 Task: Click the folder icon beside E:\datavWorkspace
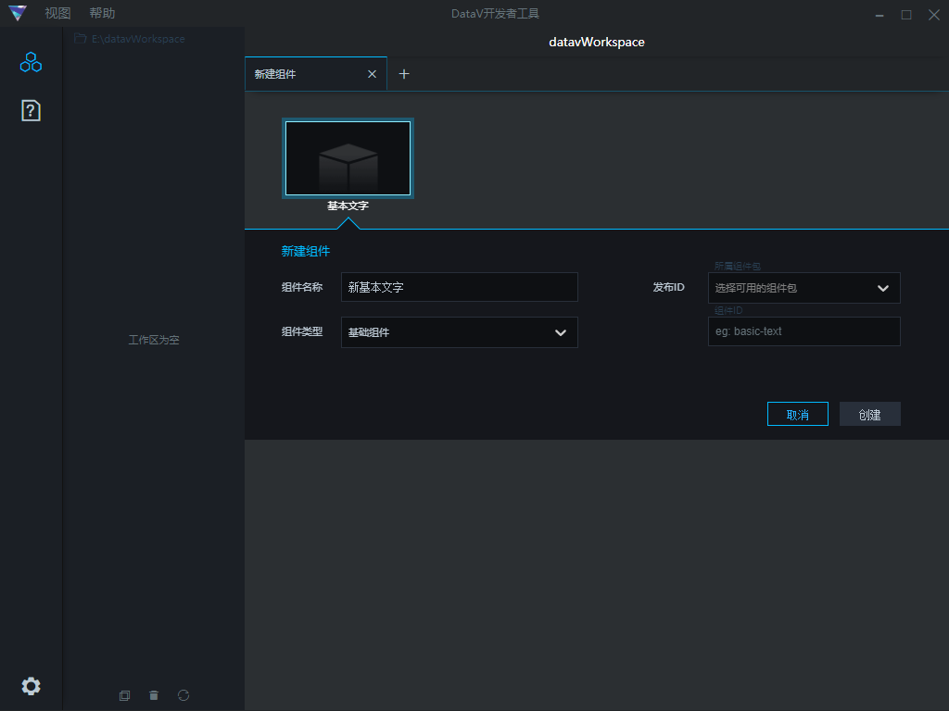tap(80, 38)
